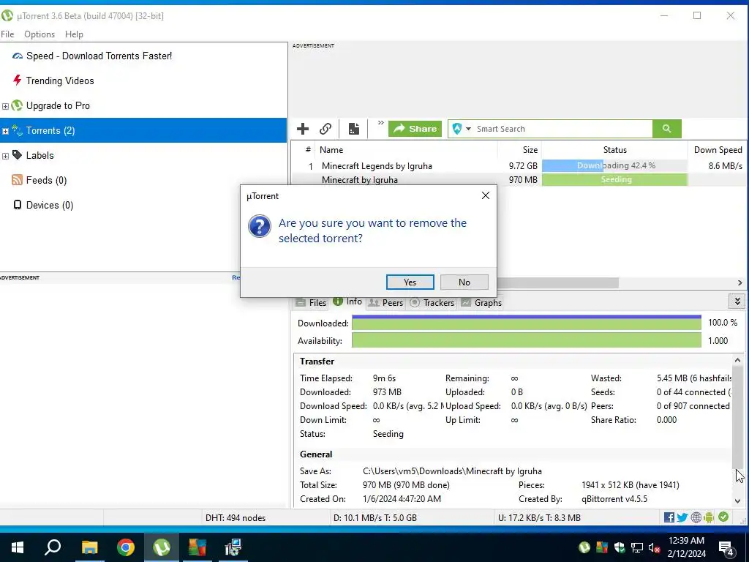Sort by the Status column header
The image size is (749, 562).
point(614,149)
